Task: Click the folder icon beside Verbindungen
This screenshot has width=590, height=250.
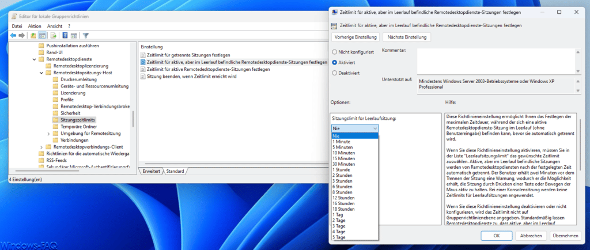Action: (56, 140)
